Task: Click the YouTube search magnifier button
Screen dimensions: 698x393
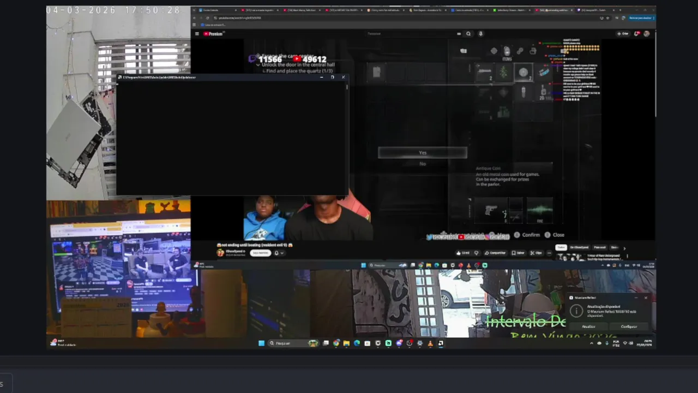Action: [x=468, y=33]
